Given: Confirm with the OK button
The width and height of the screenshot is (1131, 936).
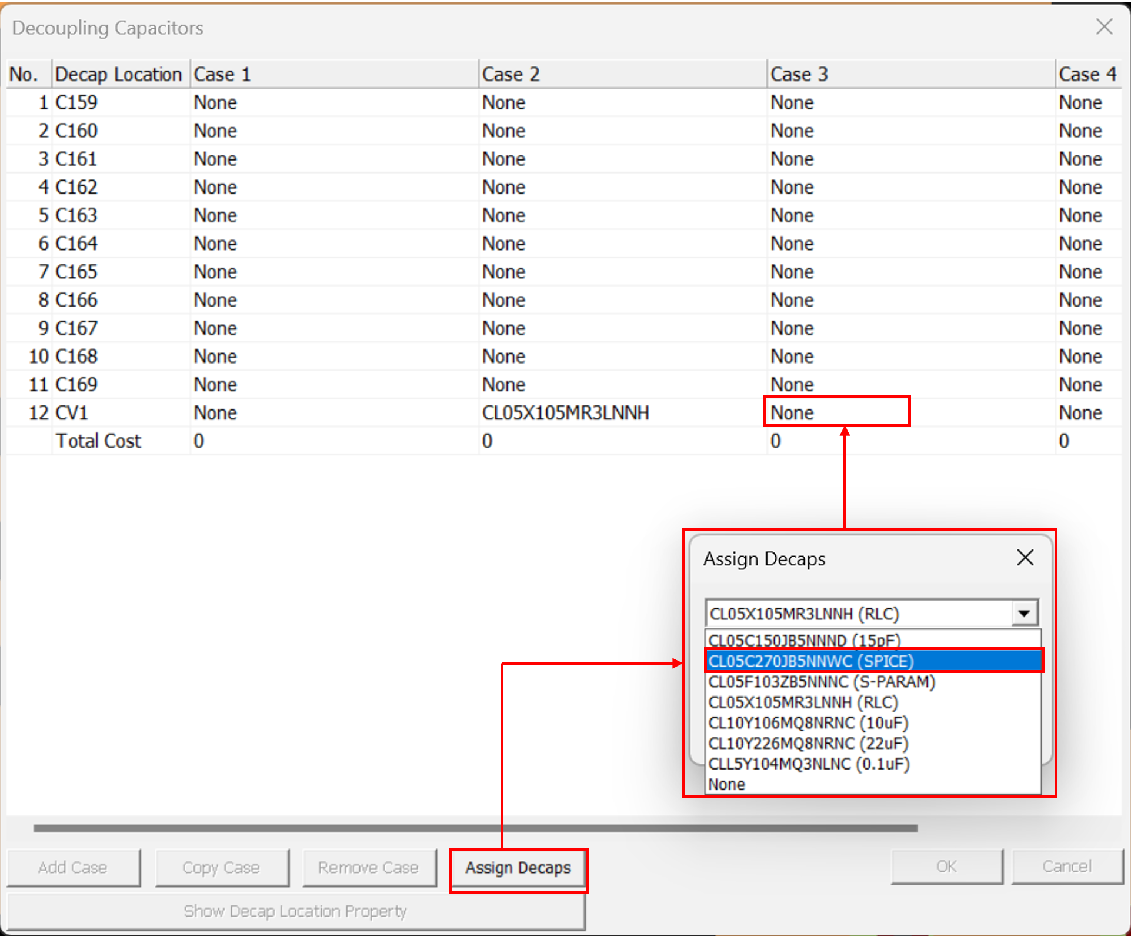Looking at the screenshot, I should pyautogui.click(x=946, y=867).
